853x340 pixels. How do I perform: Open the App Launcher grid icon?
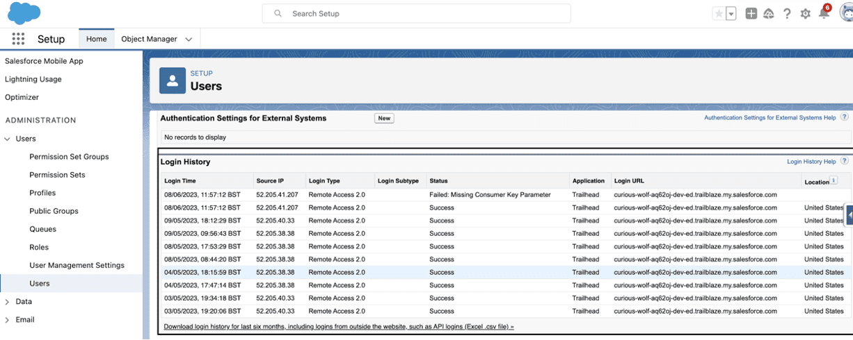click(x=18, y=40)
